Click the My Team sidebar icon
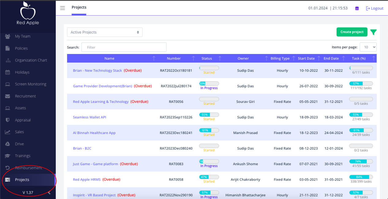The width and height of the screenshot is (388, 199). click(8, 36)
